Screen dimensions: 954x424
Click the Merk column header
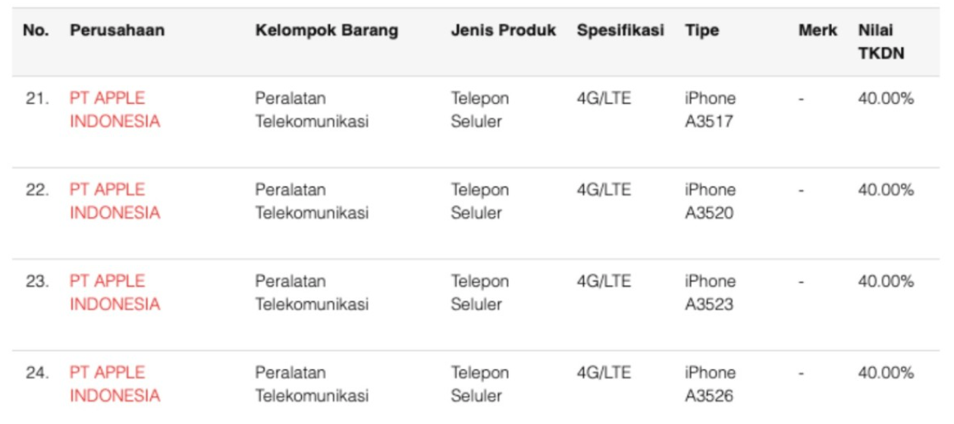coord(817,31)
